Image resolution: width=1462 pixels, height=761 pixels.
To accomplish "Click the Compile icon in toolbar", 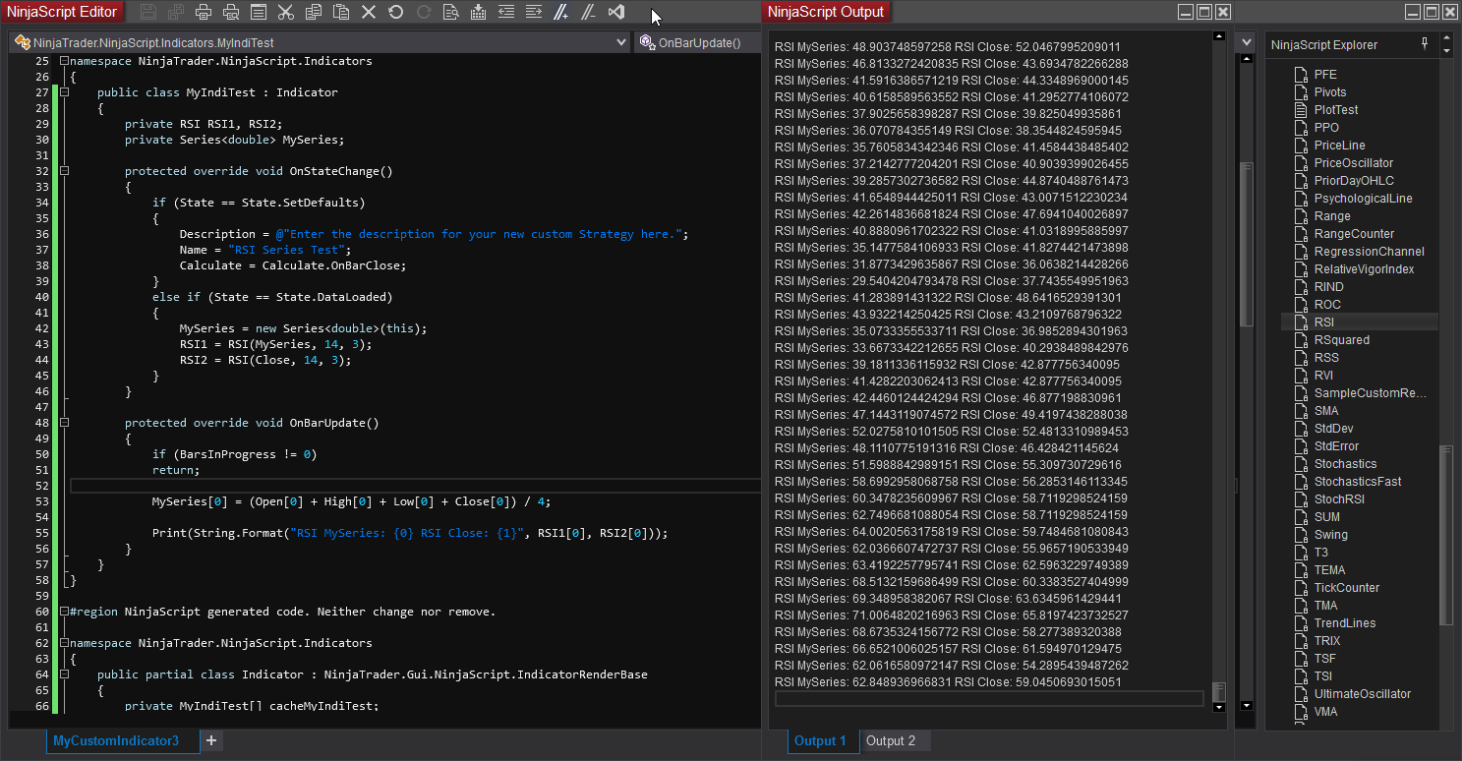I will pos(478,12).
